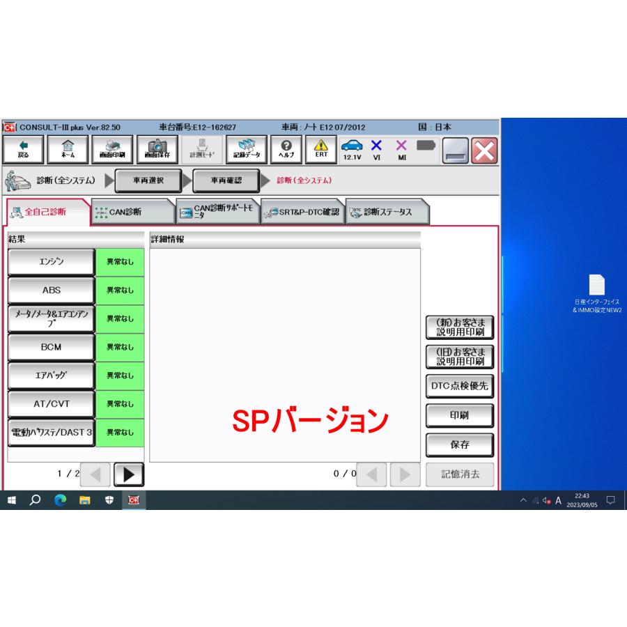Click the 12.1V vehicle battery voltage icon
This screenshot has width=627, height=627.
click(351, 149)
